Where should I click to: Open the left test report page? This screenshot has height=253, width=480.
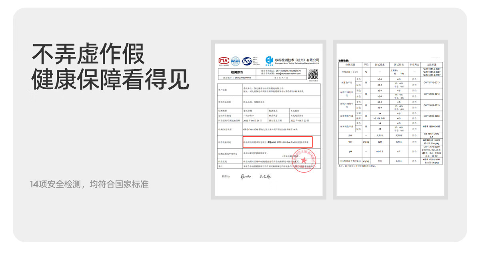coord(268,120)
